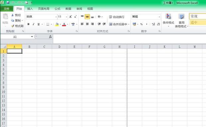The image size is (206, 127).
Task: Click the insert function fx button
Action: click(51, 37)
